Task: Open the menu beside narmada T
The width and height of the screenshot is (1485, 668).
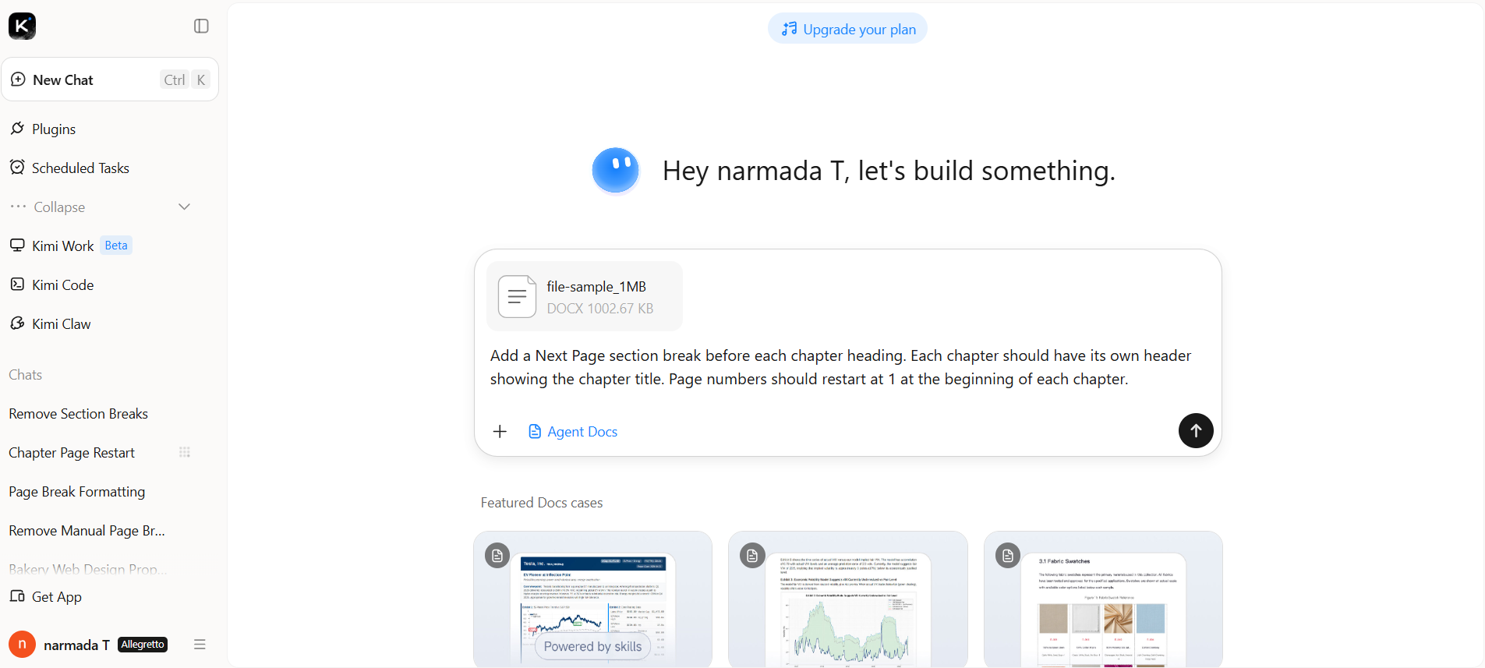Action: tap(200, 645)
